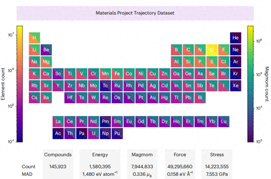Viewport: 271px width, 179px height.
Task: Click the 1,480 eV atom energy MAD value
Action: coord(100,174)
